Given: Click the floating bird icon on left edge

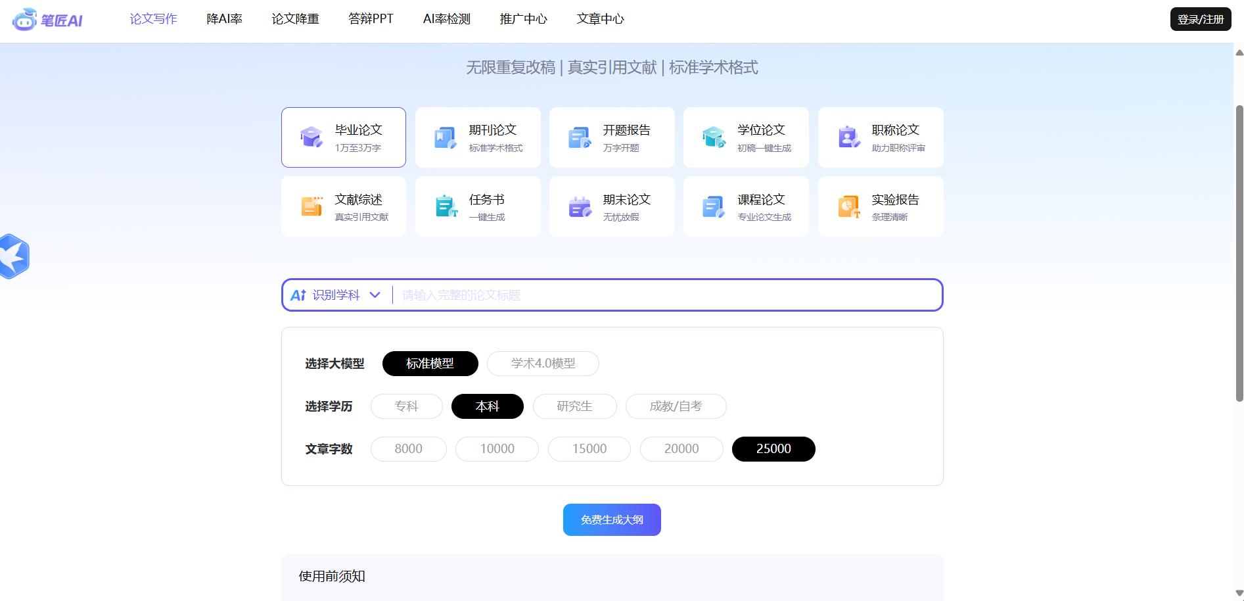Looking at the screenshot, I should (14, 256).
